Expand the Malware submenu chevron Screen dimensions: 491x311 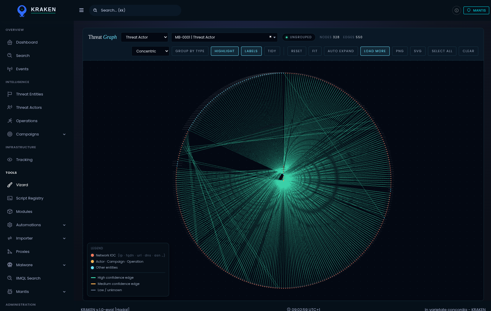(x=64, y=265)
